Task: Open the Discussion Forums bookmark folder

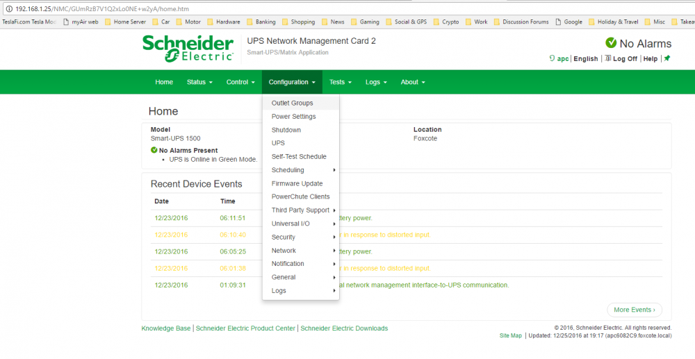Action: tap(521, 22)
